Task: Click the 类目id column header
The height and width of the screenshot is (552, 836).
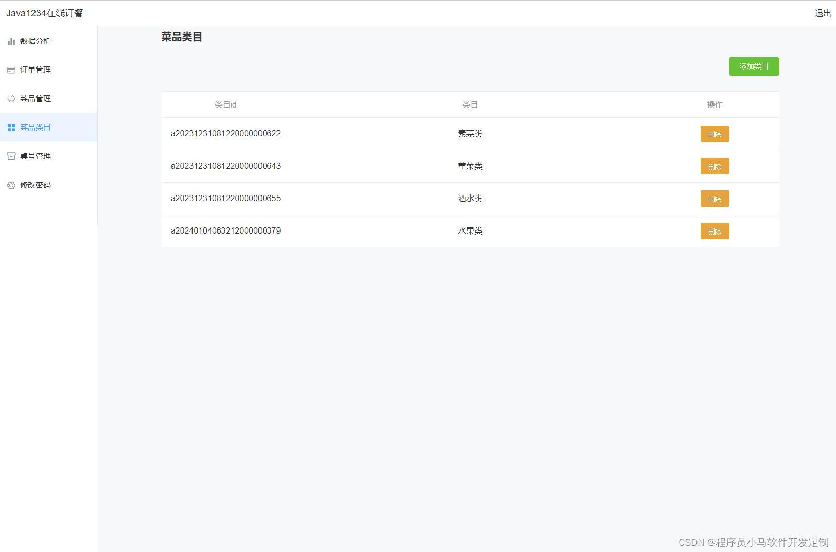Action: click(225, 104)
